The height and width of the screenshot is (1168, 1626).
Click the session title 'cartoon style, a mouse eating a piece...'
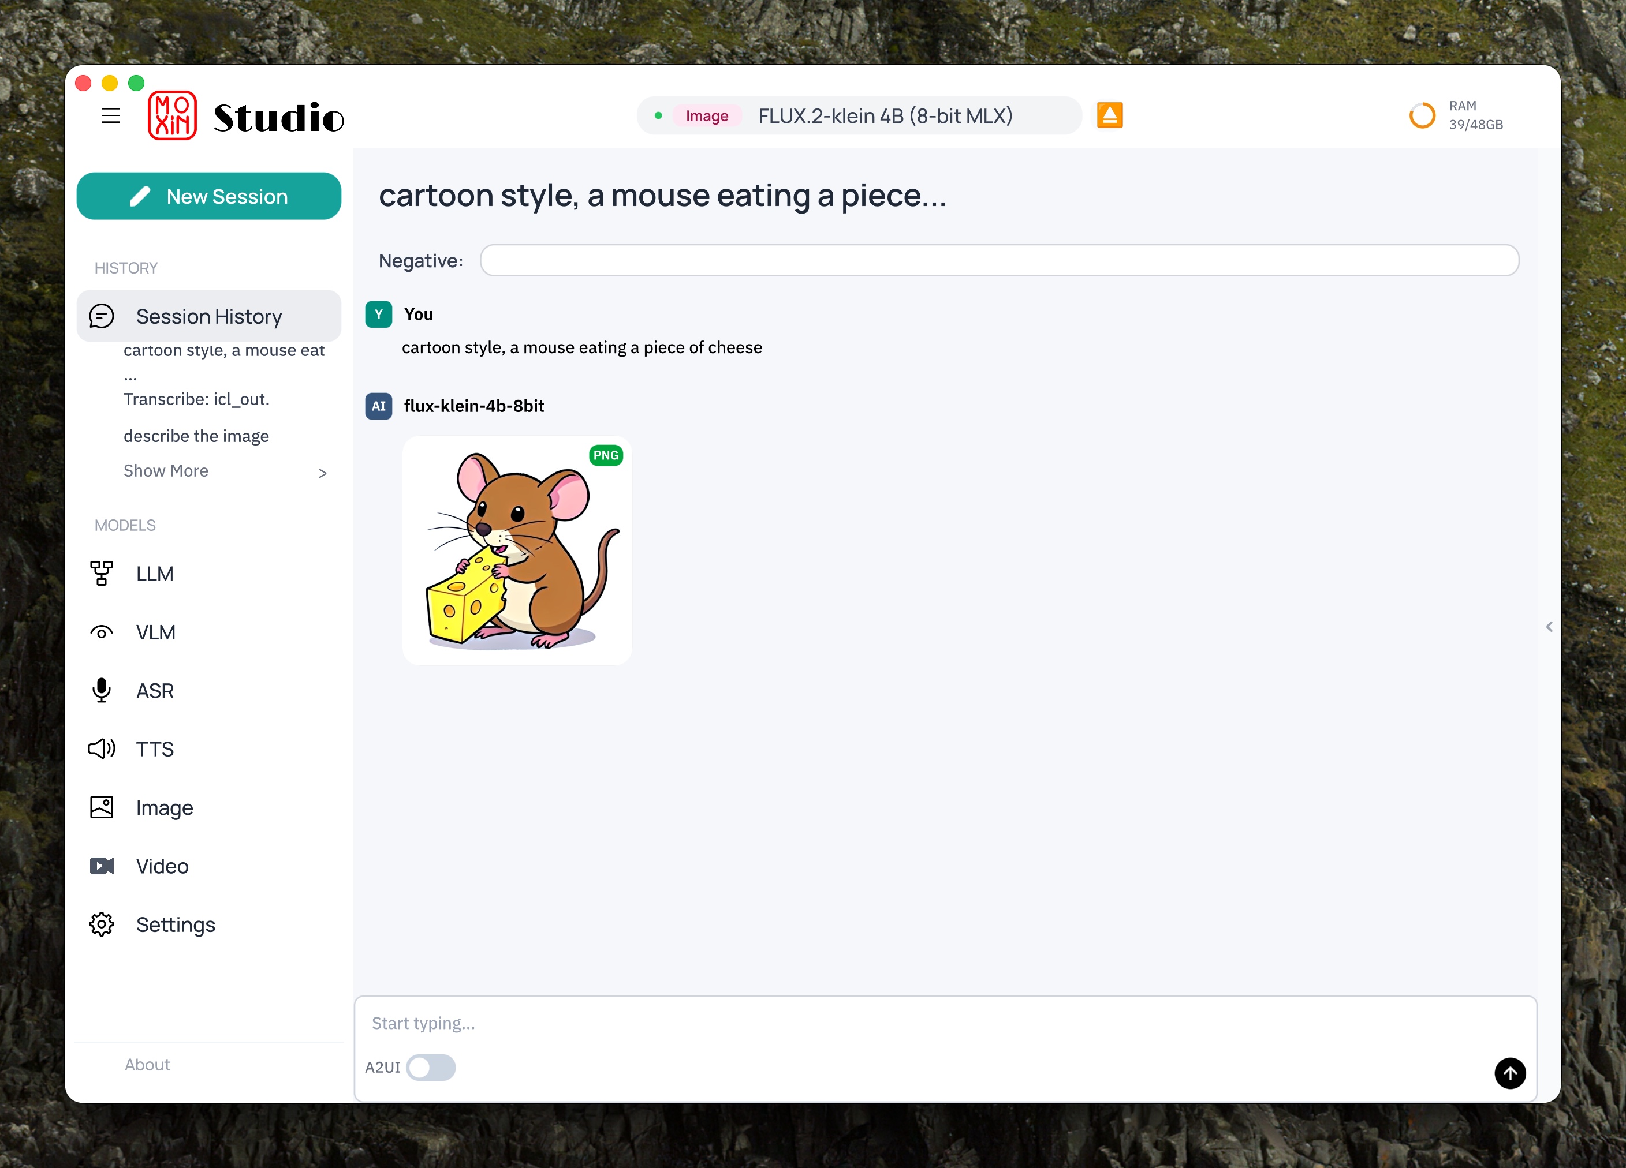tap(662, 195)
